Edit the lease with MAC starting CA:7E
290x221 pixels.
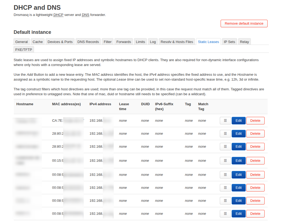pyautogui.click(x=238, y=121)
